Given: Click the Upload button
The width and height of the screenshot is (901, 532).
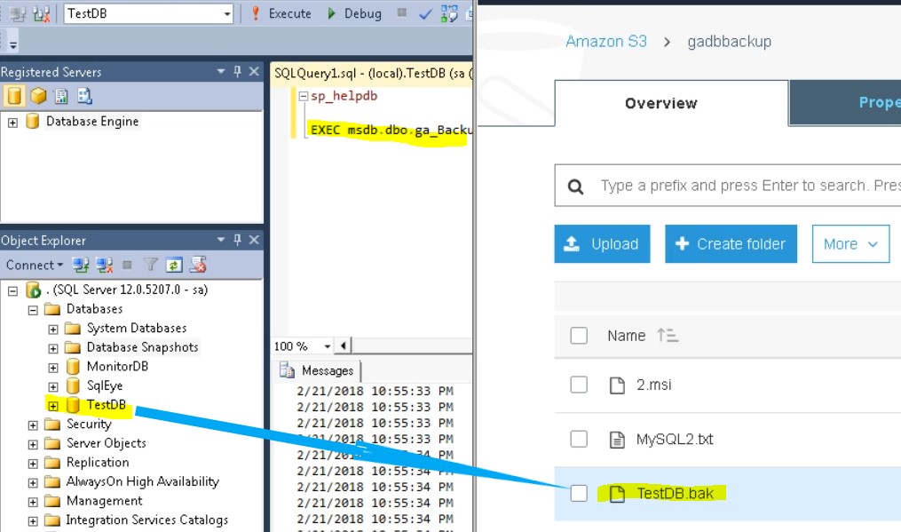Looking at the screenshot, I should tap(602, 244).
